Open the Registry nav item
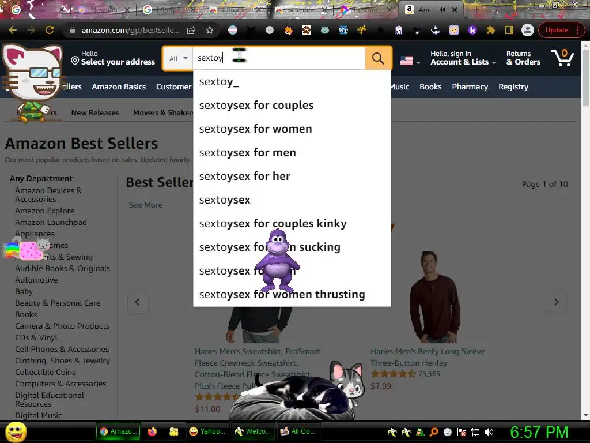The image size is (590, 443). (513, 87)
